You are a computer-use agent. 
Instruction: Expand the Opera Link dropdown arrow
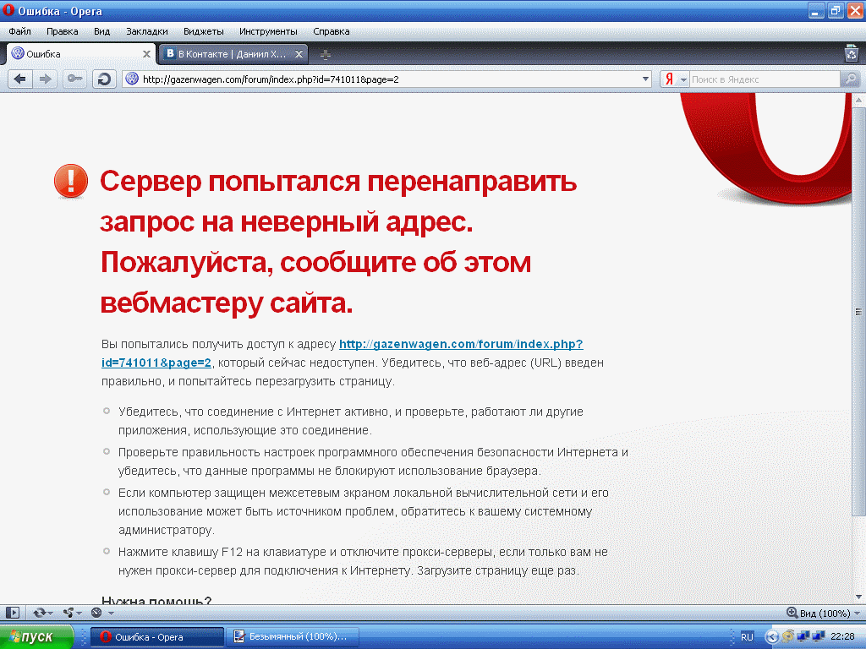click(51, 614)
